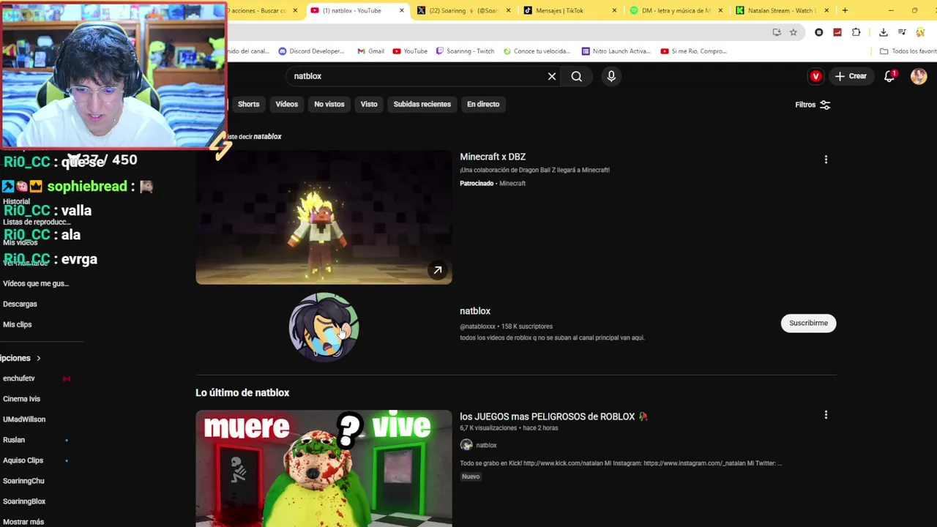Open the browser downloads icon
Image resolution: width=937 pixels, height=527 pixels.
(884, 32)
